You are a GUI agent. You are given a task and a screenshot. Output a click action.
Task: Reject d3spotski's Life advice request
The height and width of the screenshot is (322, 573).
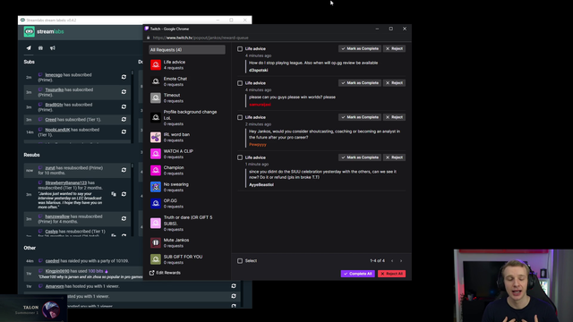pos(394,48)
